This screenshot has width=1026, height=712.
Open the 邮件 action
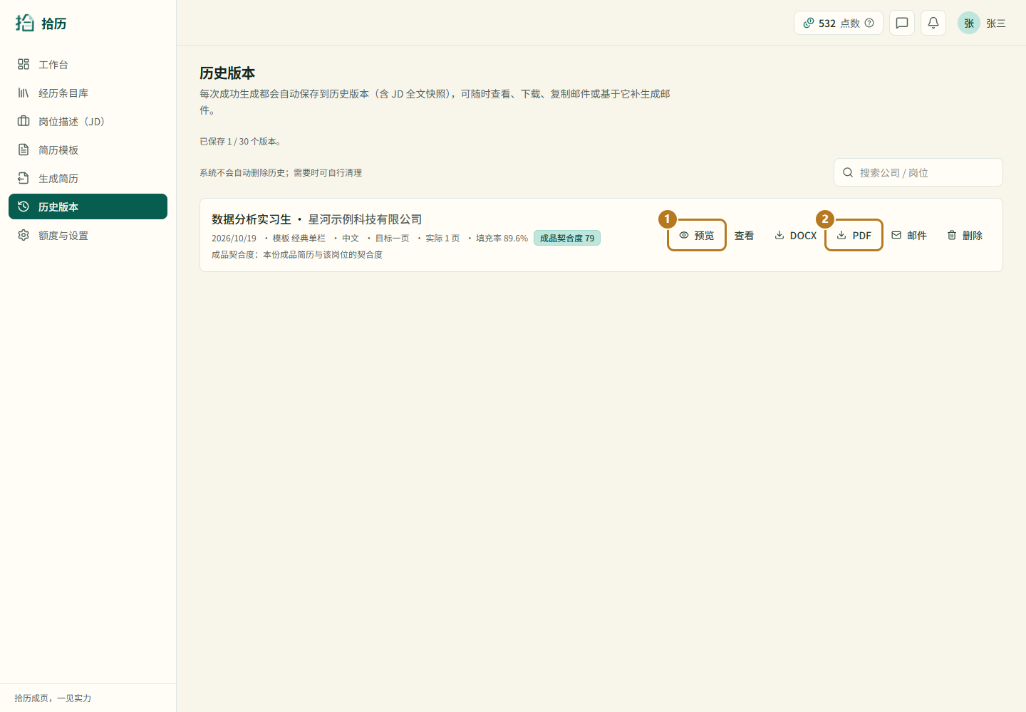909,235
